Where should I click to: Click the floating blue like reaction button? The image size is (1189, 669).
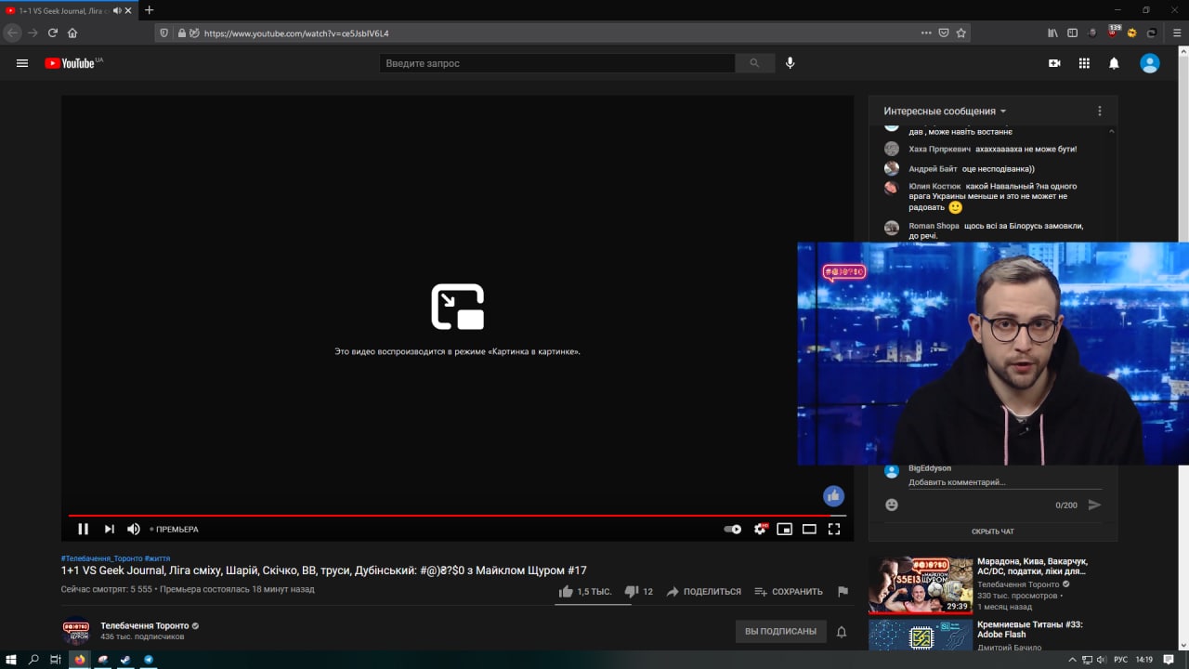[834, 495]
